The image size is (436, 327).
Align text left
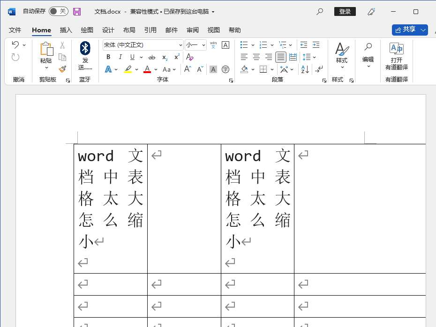click(244, 57)
